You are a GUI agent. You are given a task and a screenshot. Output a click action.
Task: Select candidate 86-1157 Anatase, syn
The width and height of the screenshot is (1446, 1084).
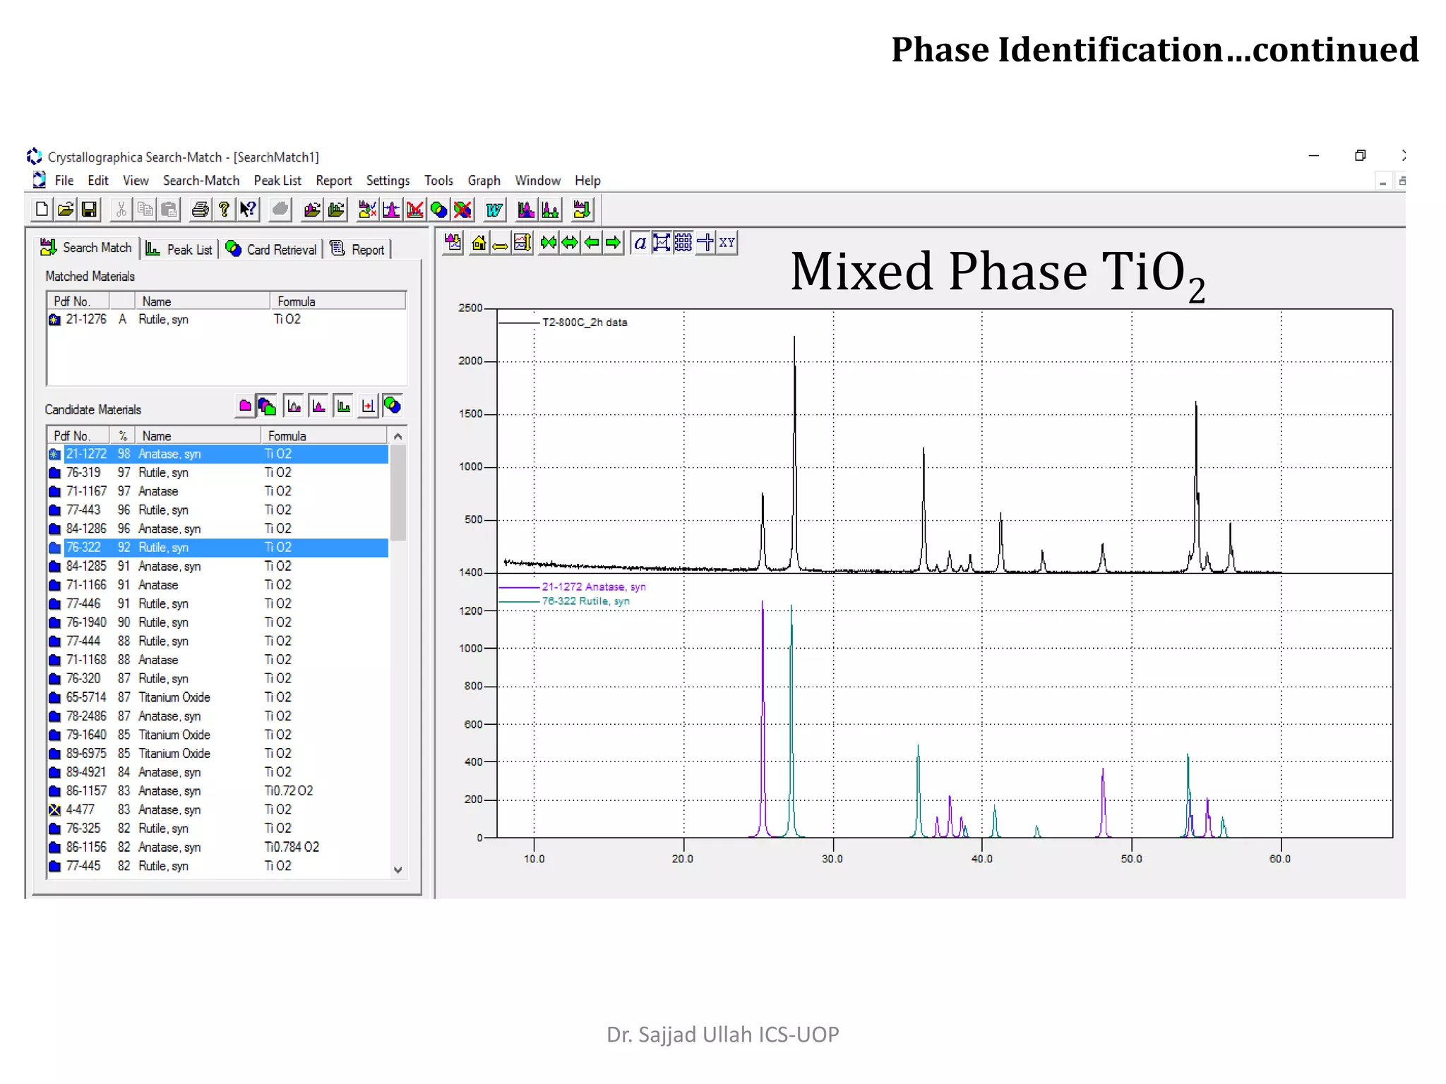218,791
